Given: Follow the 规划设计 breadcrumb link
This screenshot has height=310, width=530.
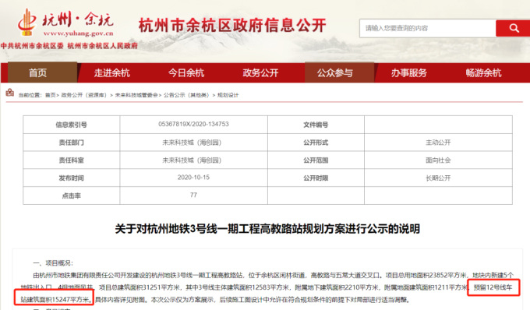Looking at the screenshot, I should click(x=228, y=95).
